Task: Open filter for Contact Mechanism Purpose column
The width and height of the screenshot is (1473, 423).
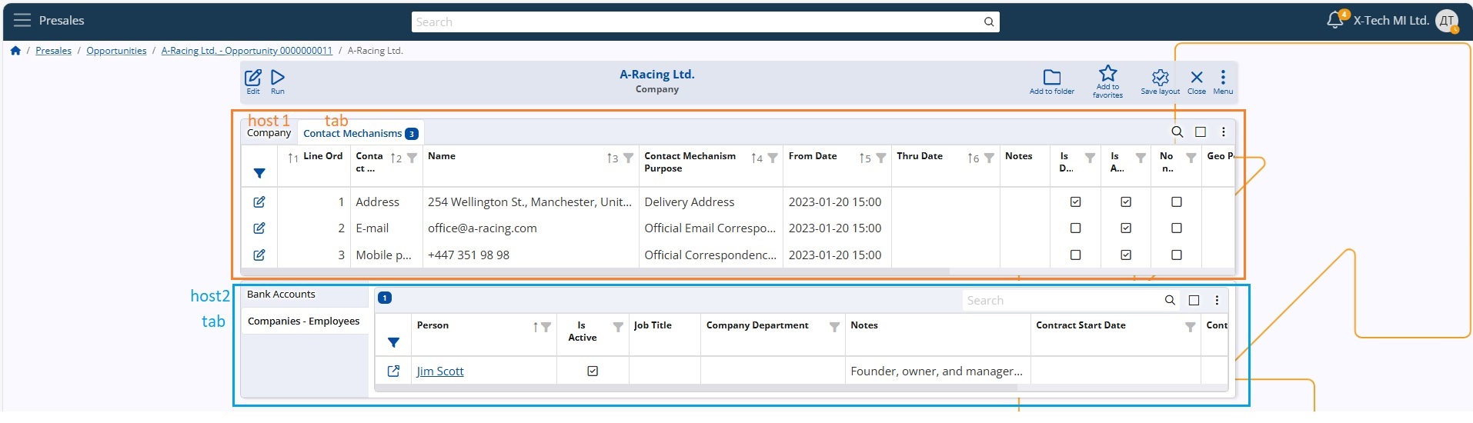Action: 773,158
